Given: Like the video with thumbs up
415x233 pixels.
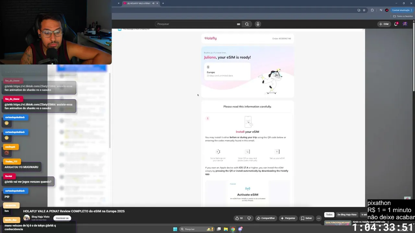Looking at the screenshot, I should [x=239, y=218].
